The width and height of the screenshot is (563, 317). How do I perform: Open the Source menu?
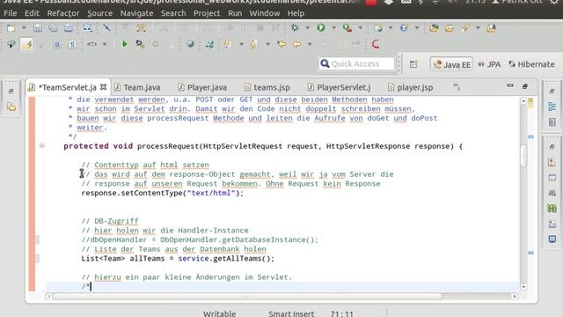click(99, 13)
